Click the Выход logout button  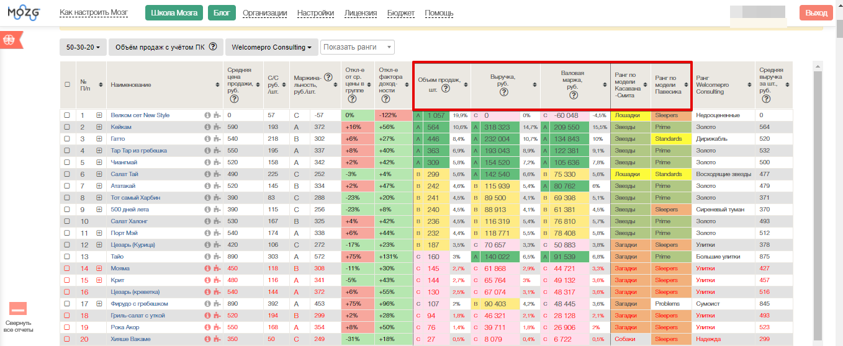(816, 13)
